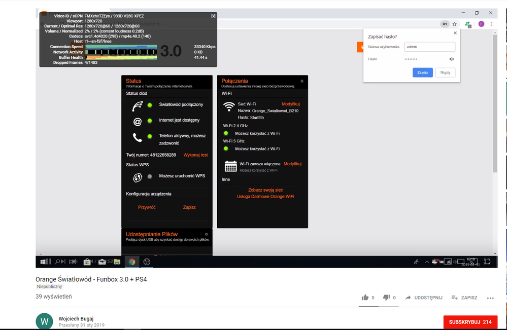The width and height of the screenshot is (507, 330).
Task: Click the @ internet status icon
Action: pyautogui.click(x=138, y=122)
